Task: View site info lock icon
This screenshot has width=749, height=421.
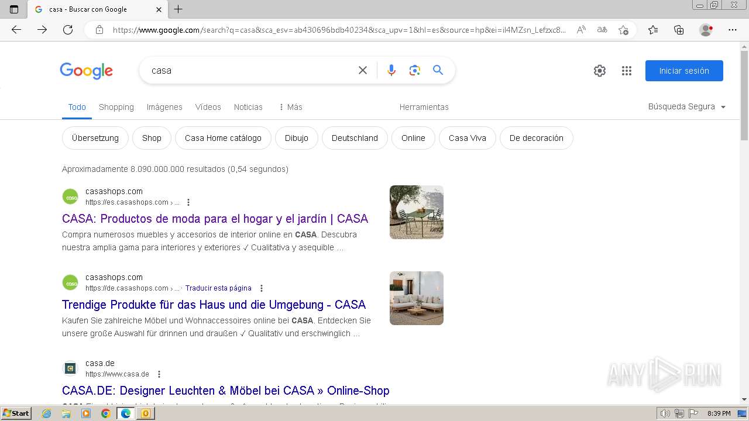Action: (99, 30)
